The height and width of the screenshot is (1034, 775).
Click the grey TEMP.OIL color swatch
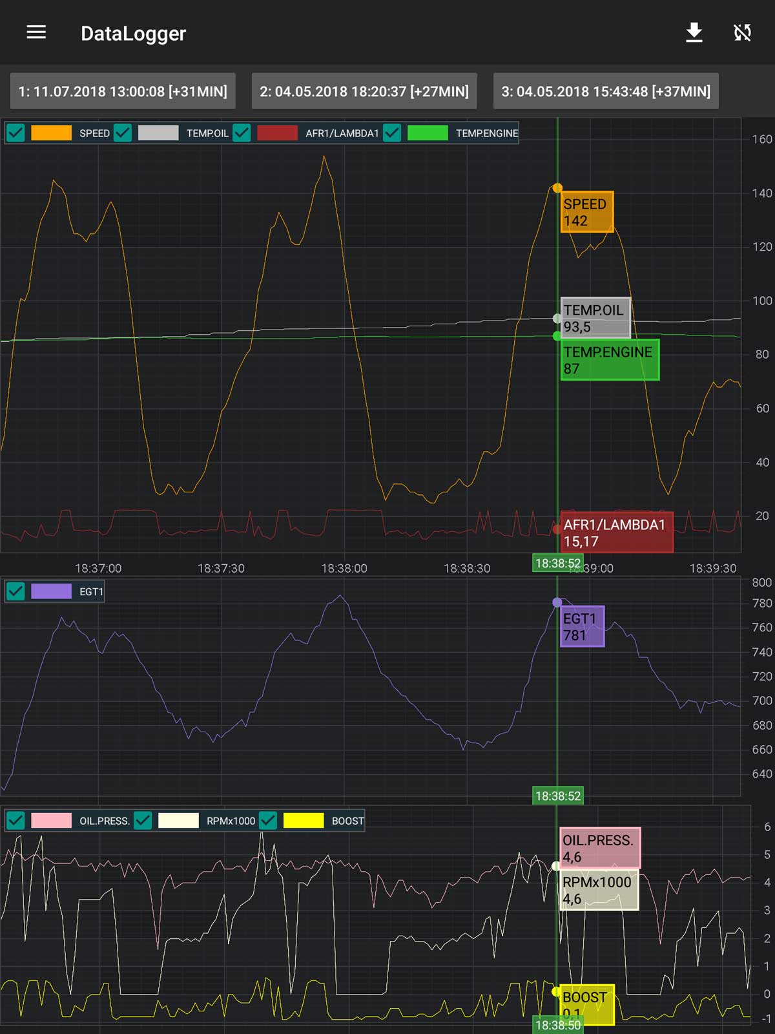coord(158,133)
